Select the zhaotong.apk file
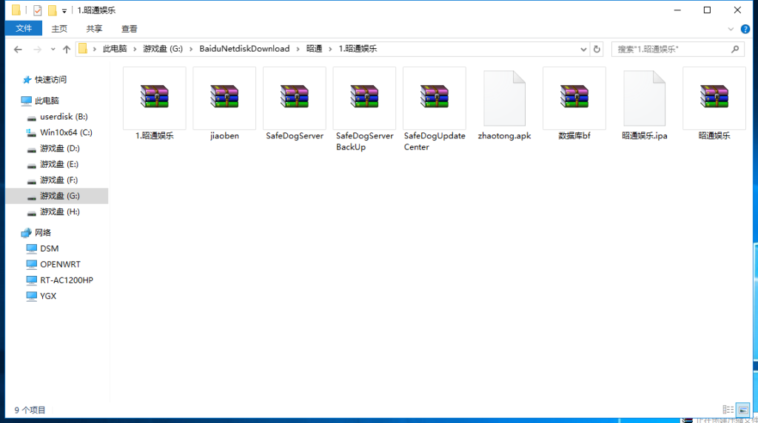 pos(504,104)
